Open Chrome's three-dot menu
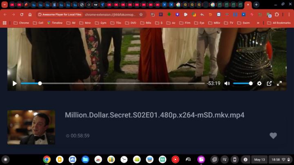The image size is (294, 165). [x=289, y=14]
